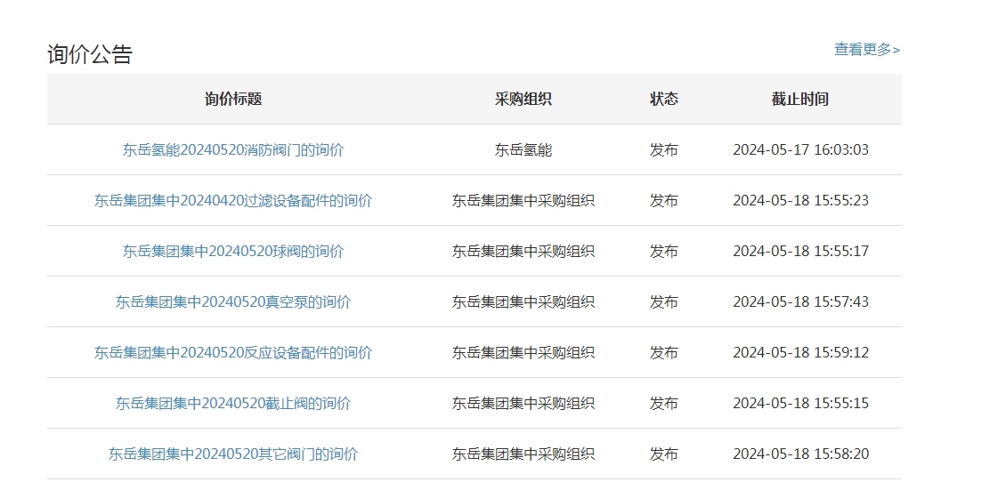Image resolution: width=1006 pixels, height=482 pixels.
Task: Click the 询价标题 column header
Action: click(233, 99)
